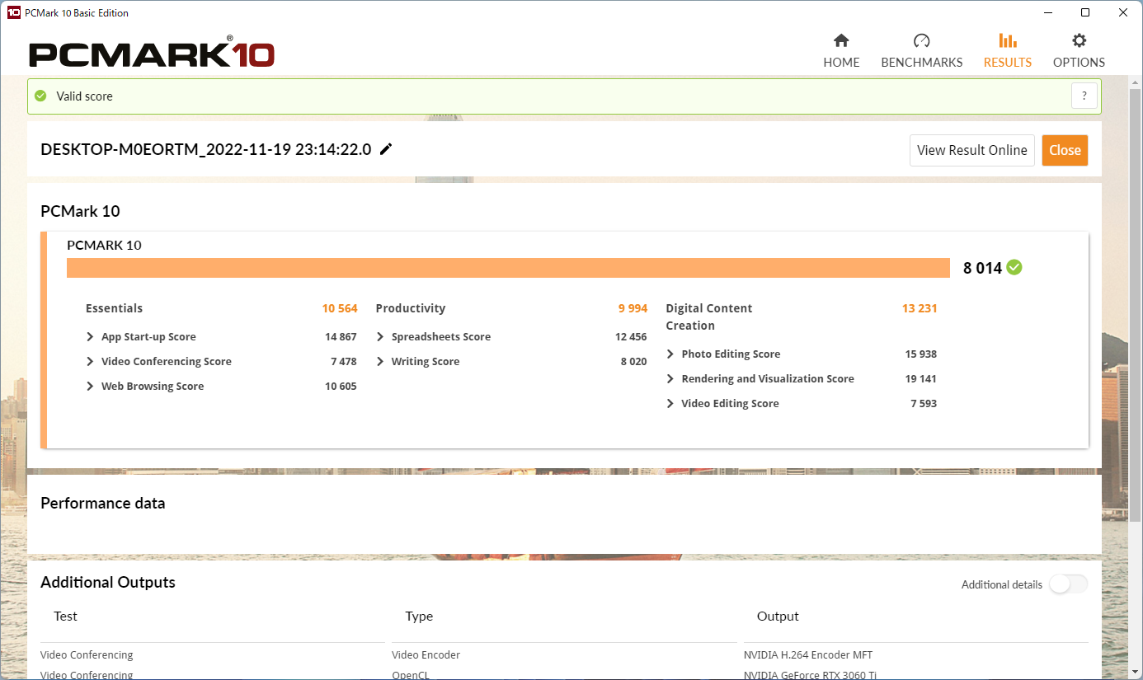Expand Rendering and Visualization Score
1143x680 pixels.
(802, 379)
